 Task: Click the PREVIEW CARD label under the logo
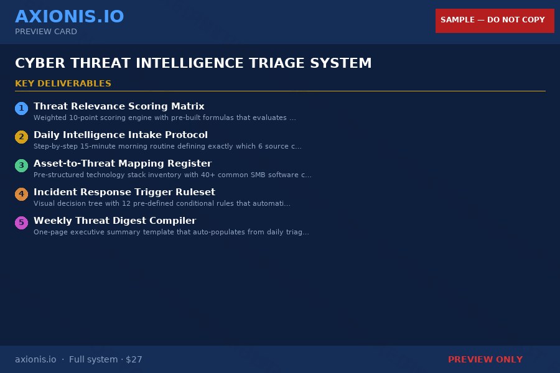(x=45, y=32)
